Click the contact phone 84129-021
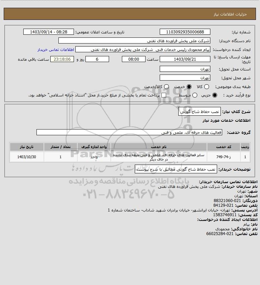260x285 pixels. click(x=223, y=205)
